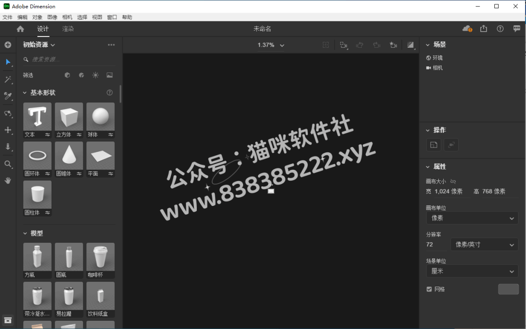Open the 对象 menu
Viewport: 526px width, 329px height.
tap(37, 17)
